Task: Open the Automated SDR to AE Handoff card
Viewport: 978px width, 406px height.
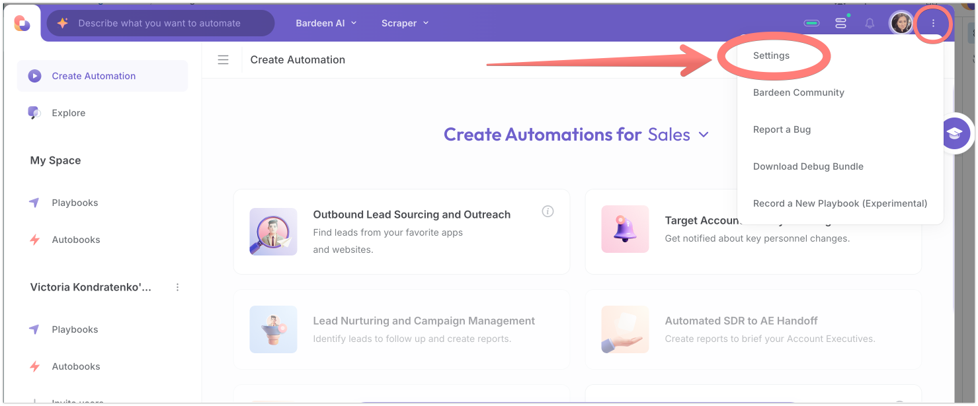Action: point(753,329)
